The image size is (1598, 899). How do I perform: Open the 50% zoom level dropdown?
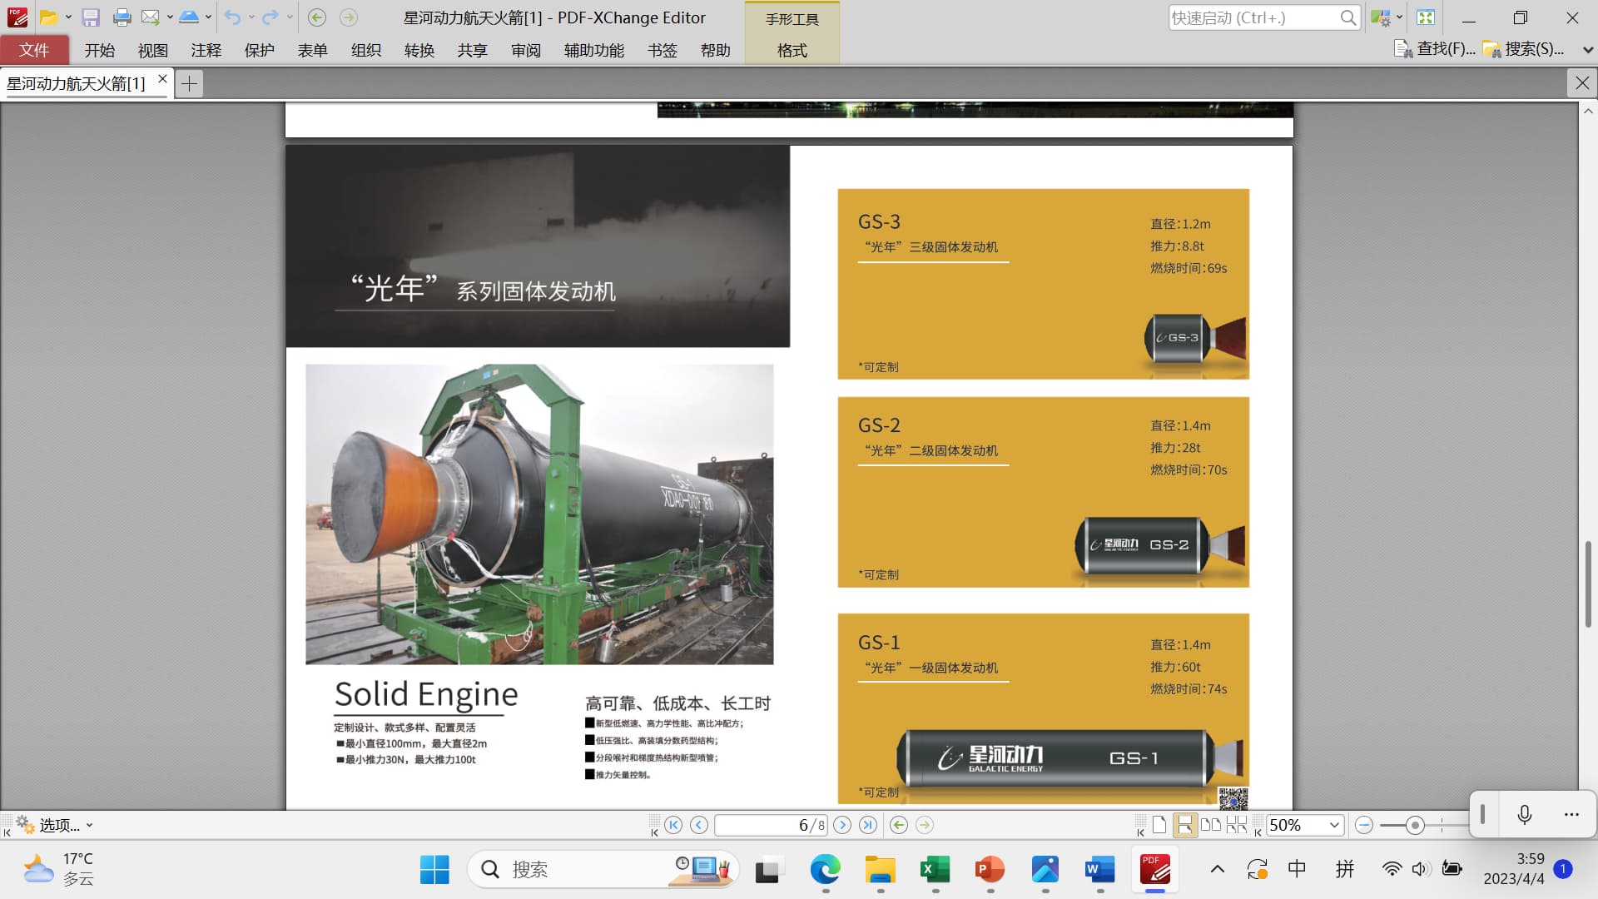[1334, 825]
